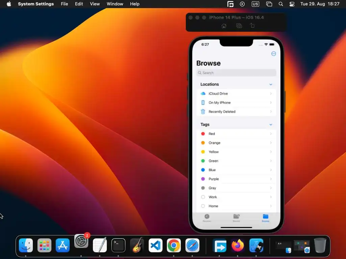Image resolution: width=346 pixels, height=259 pixels.
Task: Open the Work tag row
Action: (x=236, y=197)
